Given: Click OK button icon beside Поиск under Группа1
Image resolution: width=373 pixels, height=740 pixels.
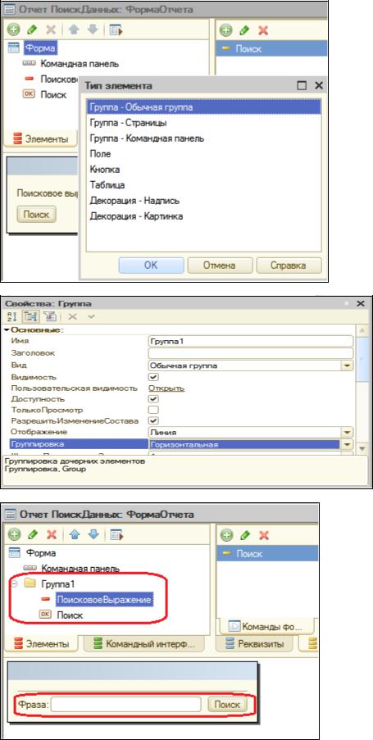Looking at the screenshot, I should click(x=45, y=615).
